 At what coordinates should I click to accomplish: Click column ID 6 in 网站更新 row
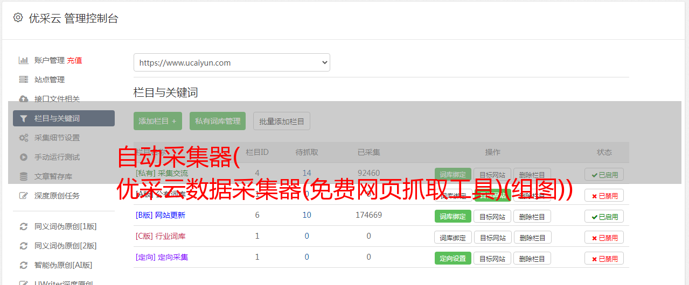point(257,215)
